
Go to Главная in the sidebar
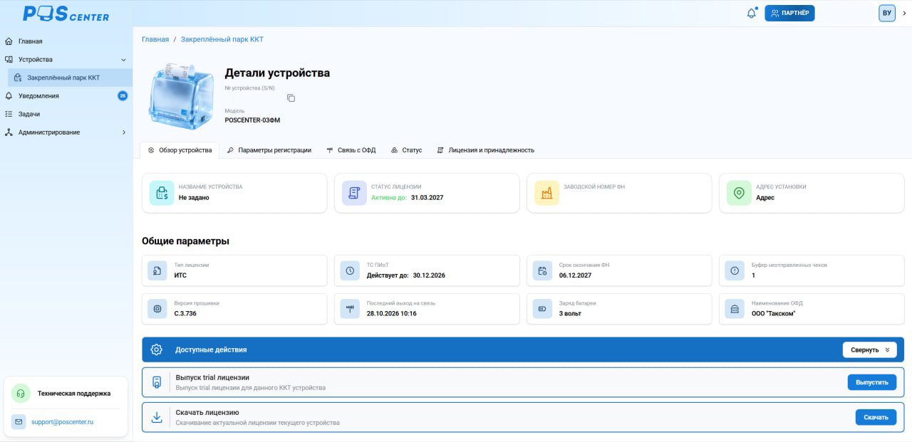[x=30, y=41]
